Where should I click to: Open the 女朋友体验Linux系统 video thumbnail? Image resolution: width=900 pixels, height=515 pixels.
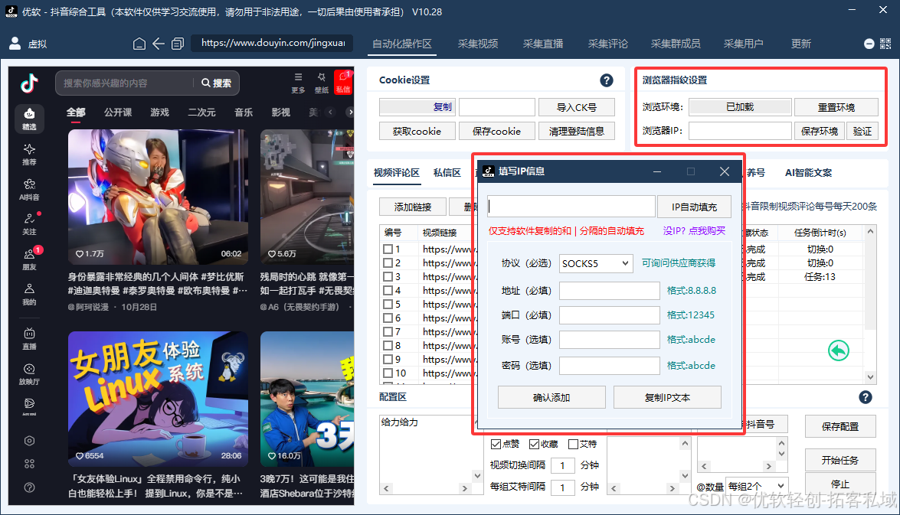coord(158,399)
